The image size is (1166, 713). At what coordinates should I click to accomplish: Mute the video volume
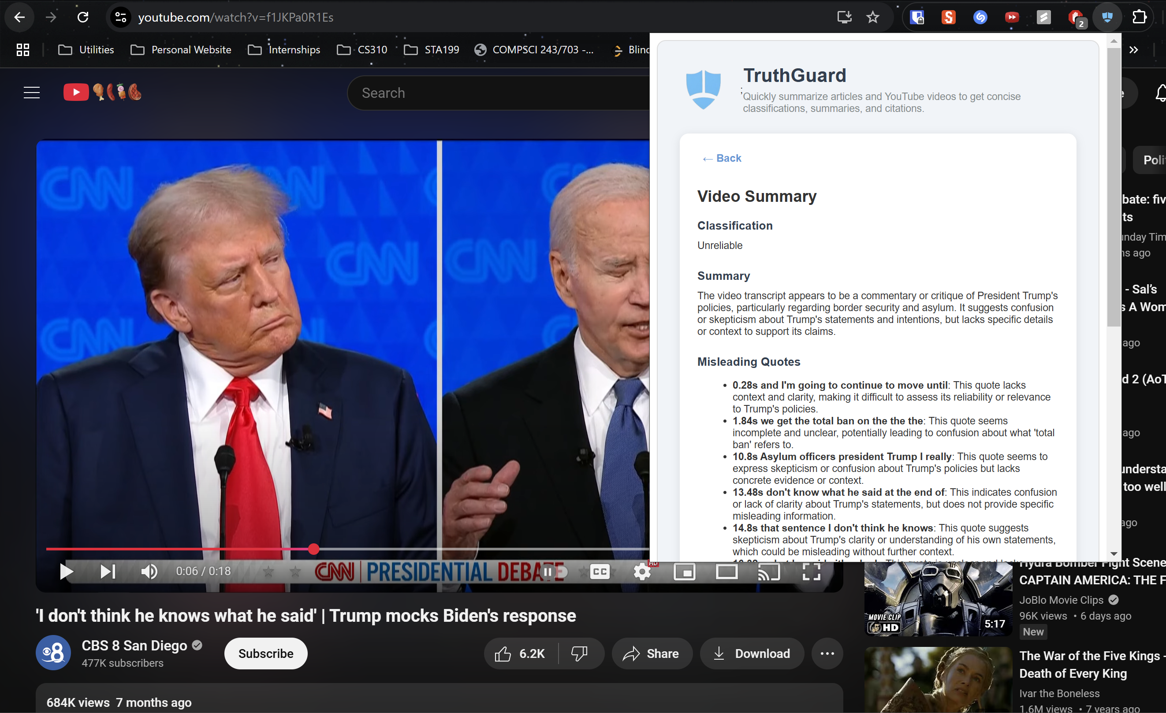point(149,572)
